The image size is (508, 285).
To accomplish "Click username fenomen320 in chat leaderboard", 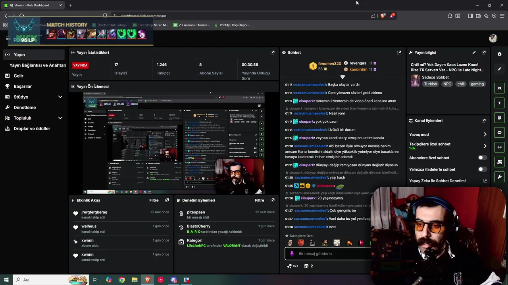I will click(329, 64).
